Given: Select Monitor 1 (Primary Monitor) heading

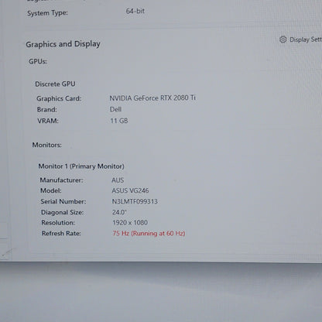Looking at the screenshot, I should (x=81, y=166).
